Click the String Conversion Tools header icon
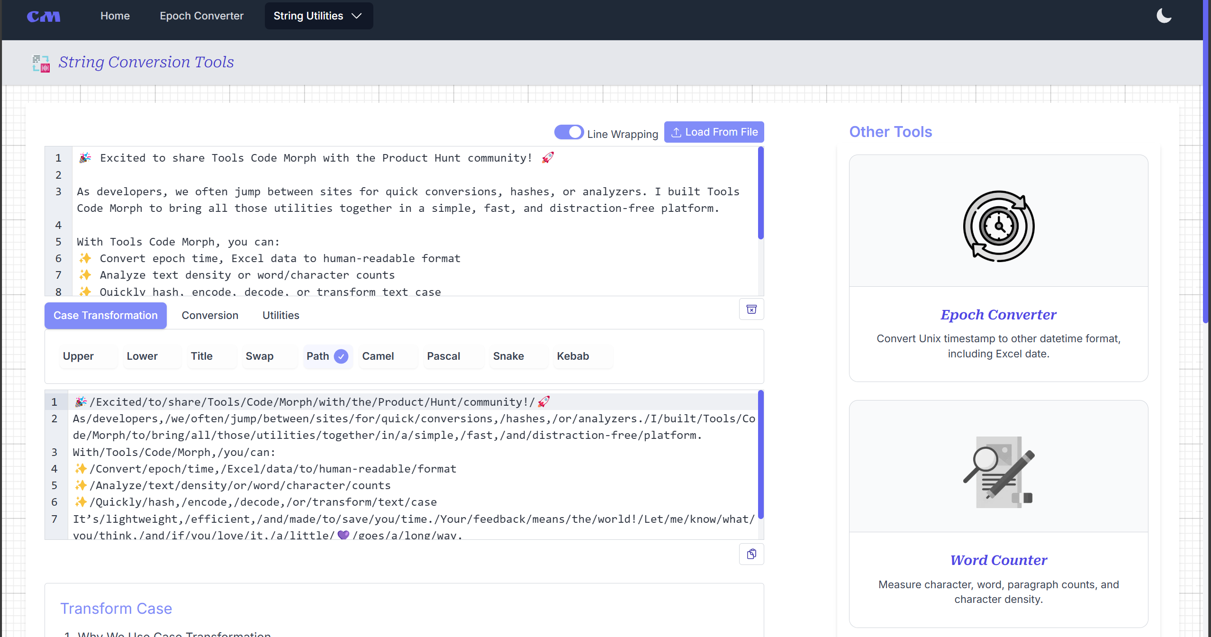The width and height of the screenshot is (1211, 637). coord(41,63)
